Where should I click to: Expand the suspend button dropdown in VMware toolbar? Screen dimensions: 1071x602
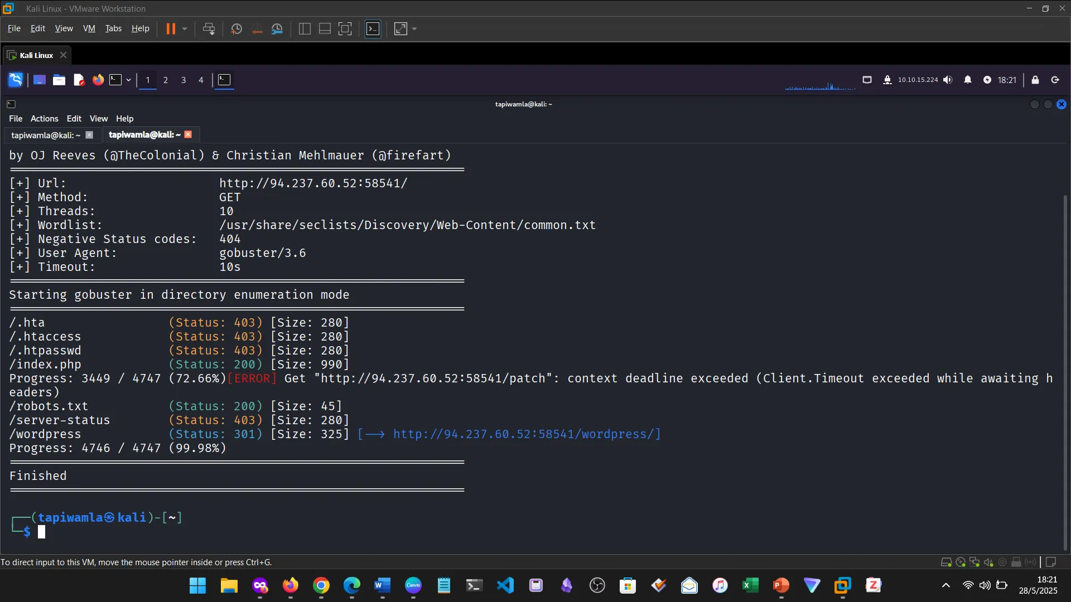coord(185,28)
